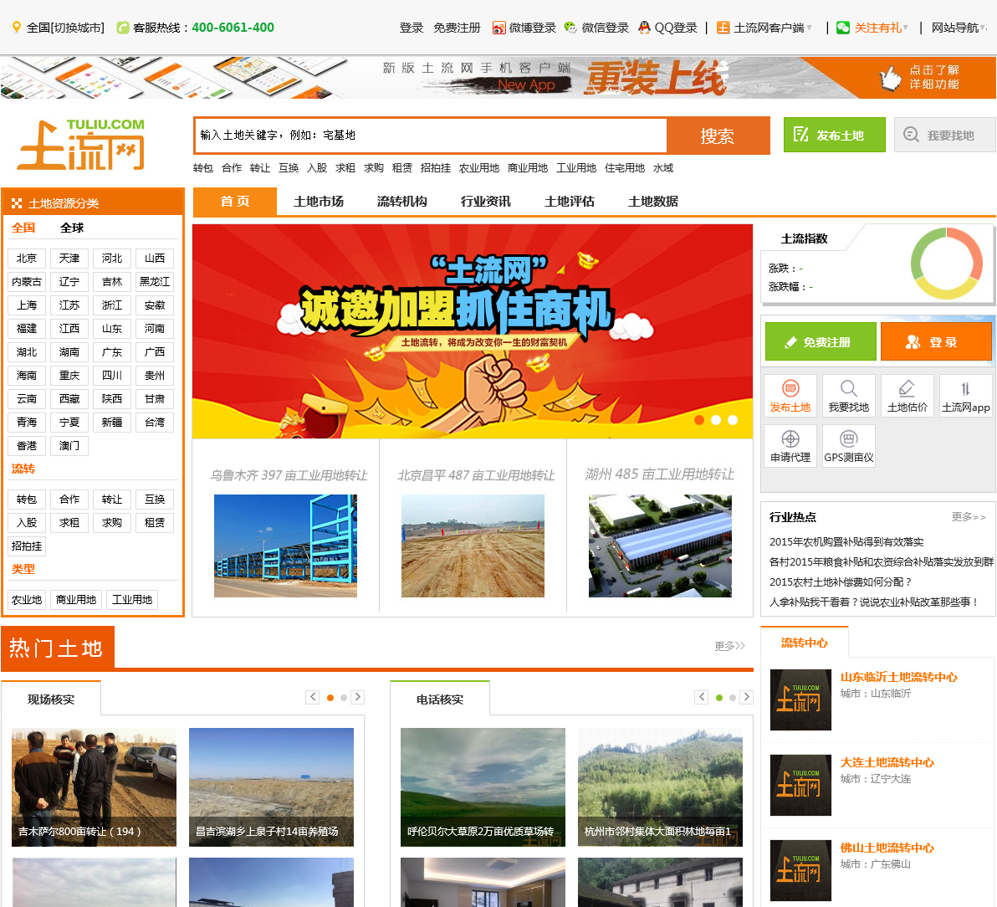
Task: Click the 土流网客户端 orange app icon
Action: click(x=723, y=28)
